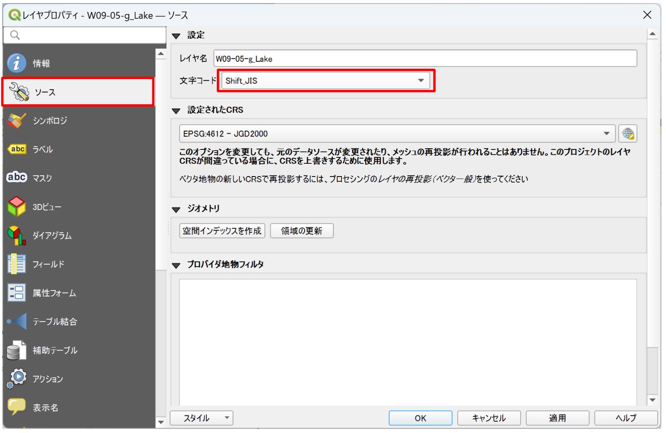Viewport: 666px width, 433px height.
Task: Switch to the フィールド tab label
Action: pos(48,264)
